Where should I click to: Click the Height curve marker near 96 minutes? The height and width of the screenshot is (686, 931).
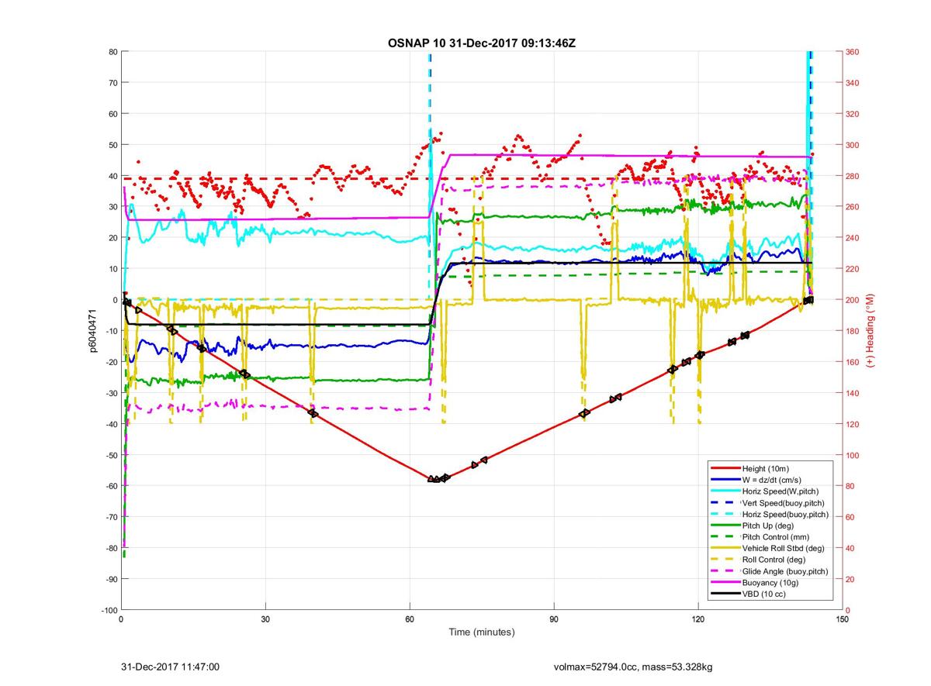point(585,413)
